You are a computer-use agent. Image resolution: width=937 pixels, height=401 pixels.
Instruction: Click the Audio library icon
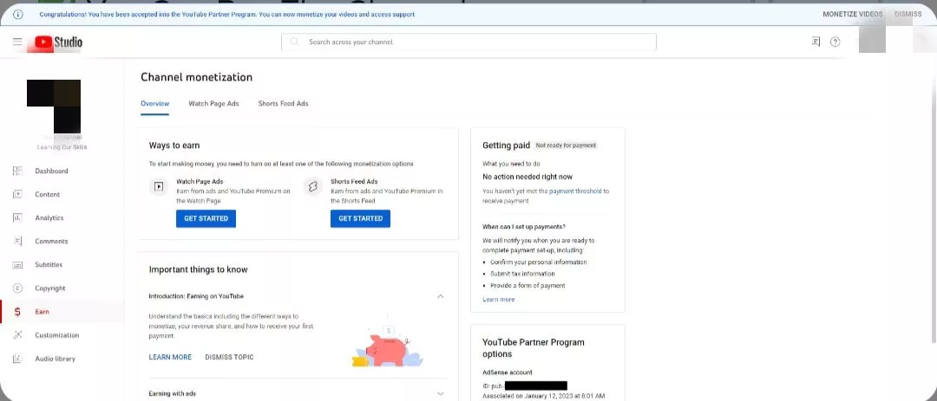click(x=17, y=359)
